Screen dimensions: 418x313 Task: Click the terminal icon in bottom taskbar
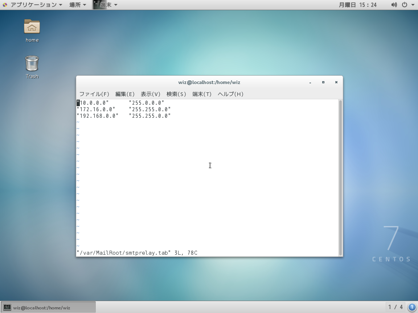point(7,308)
